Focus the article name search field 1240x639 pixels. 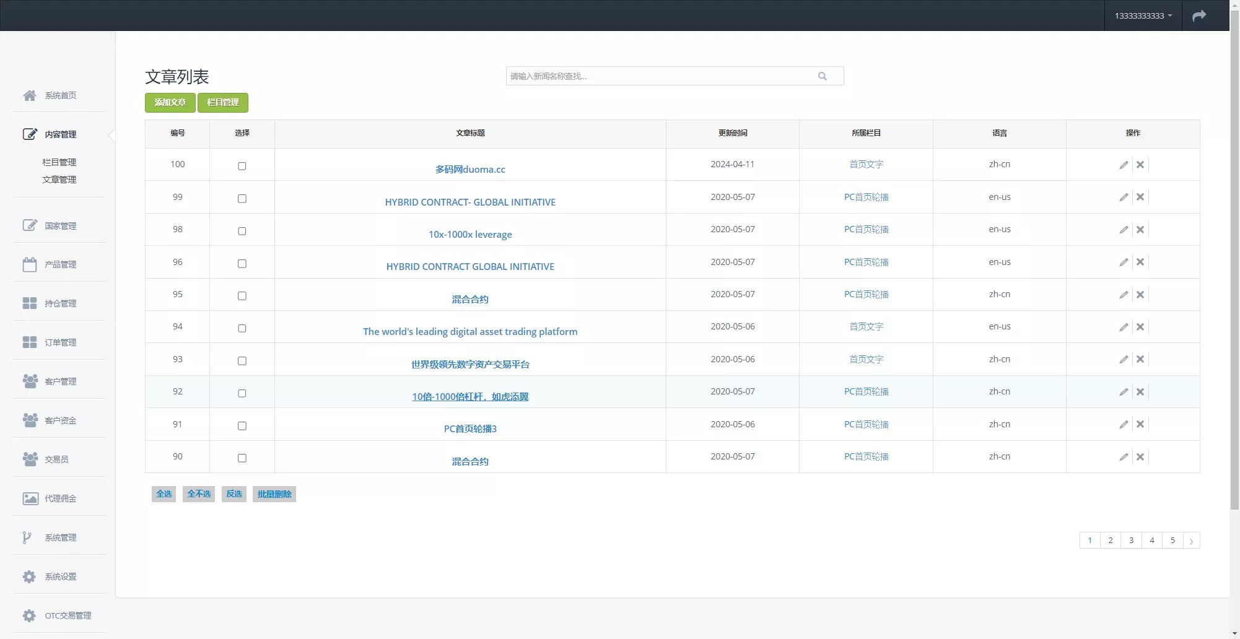tap(660, 76)
